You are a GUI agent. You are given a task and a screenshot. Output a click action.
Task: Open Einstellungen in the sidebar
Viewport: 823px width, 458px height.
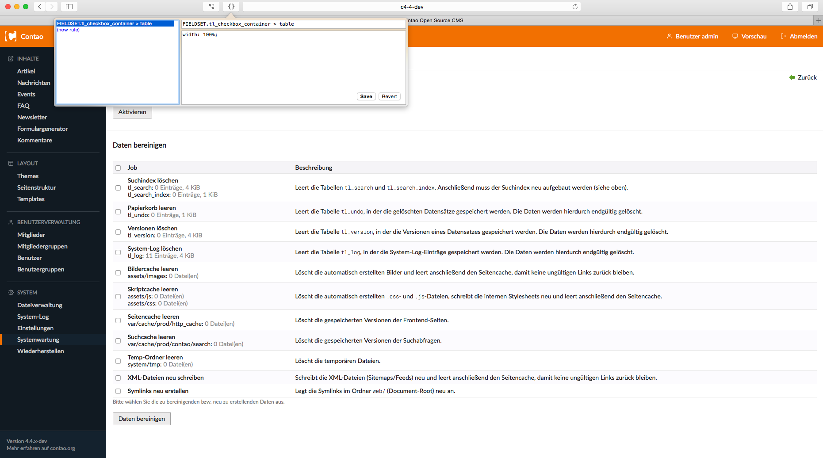pos(35,328)
